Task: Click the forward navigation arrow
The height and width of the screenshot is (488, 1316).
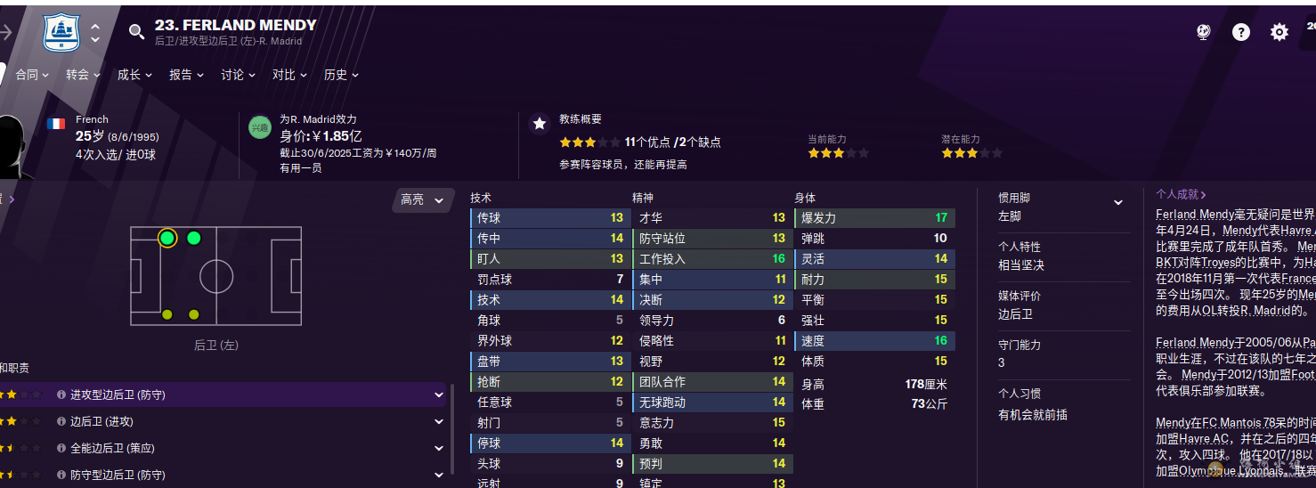Action: click(6, 32)
